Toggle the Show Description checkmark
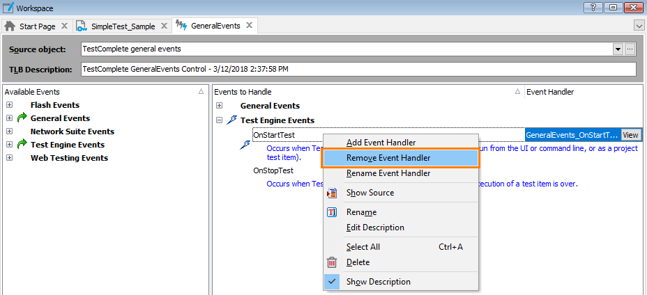Viewport: 647px width, 295px height. [x=332, y=281]
